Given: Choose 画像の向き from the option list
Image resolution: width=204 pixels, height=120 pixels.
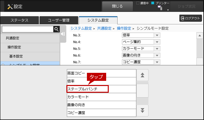Looking at the screenshot, I should tap(101, 105).
